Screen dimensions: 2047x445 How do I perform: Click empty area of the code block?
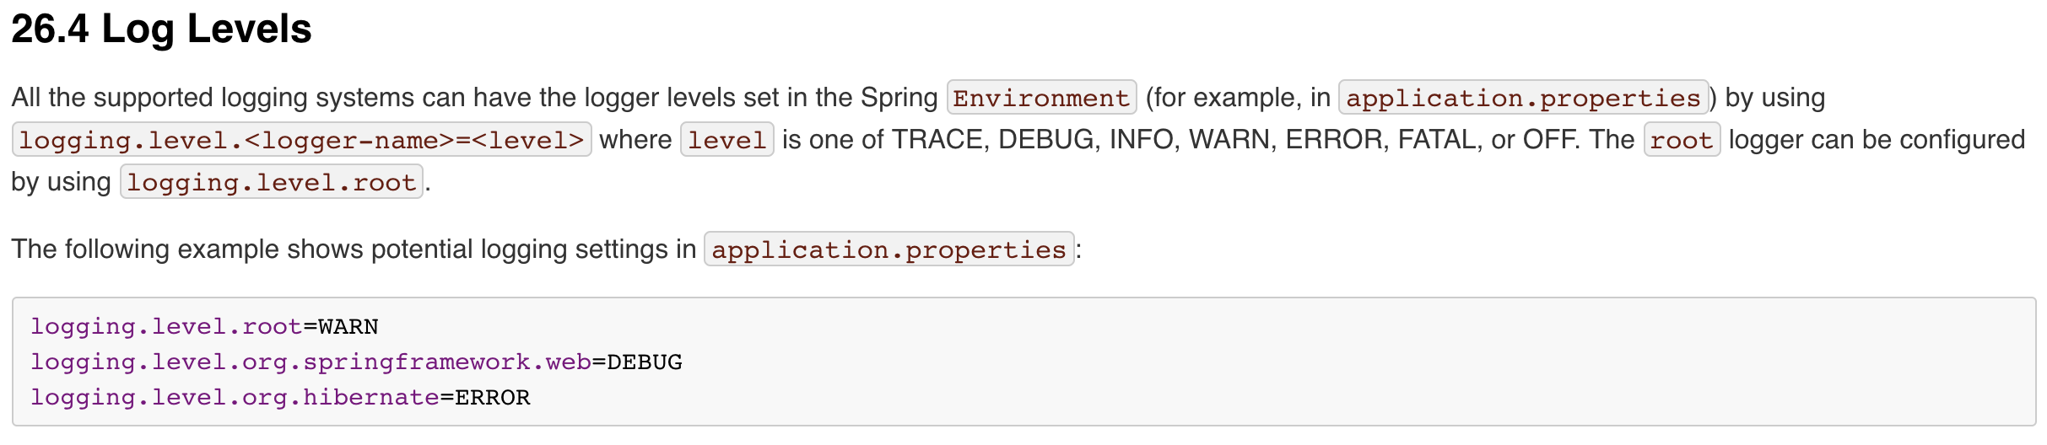pyautogui.click(x=1350, y=362)
